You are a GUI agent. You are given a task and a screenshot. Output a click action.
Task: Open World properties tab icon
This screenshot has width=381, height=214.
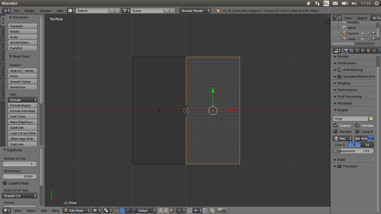coord(363,51)
